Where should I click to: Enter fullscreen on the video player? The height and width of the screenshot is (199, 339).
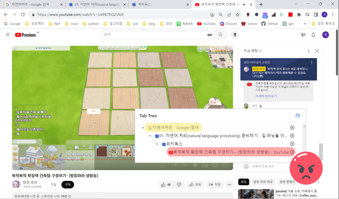(x=225, y=165)
